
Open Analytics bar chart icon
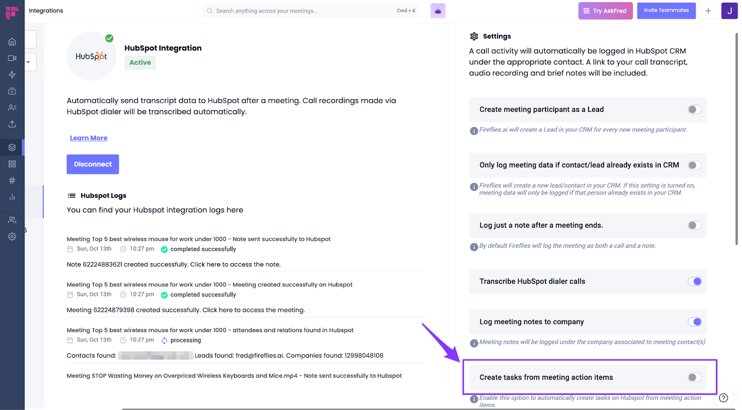[x=12, y=197]
